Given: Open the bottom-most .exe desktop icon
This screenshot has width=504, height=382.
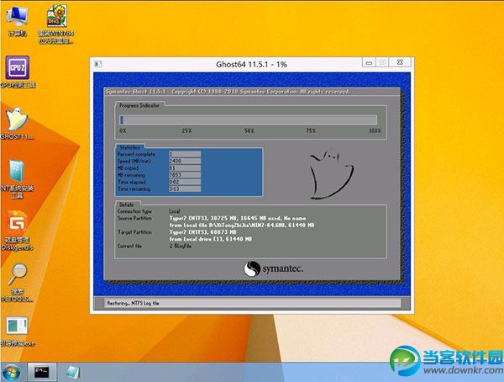Looking at the screenshot, I should (18, 331).
